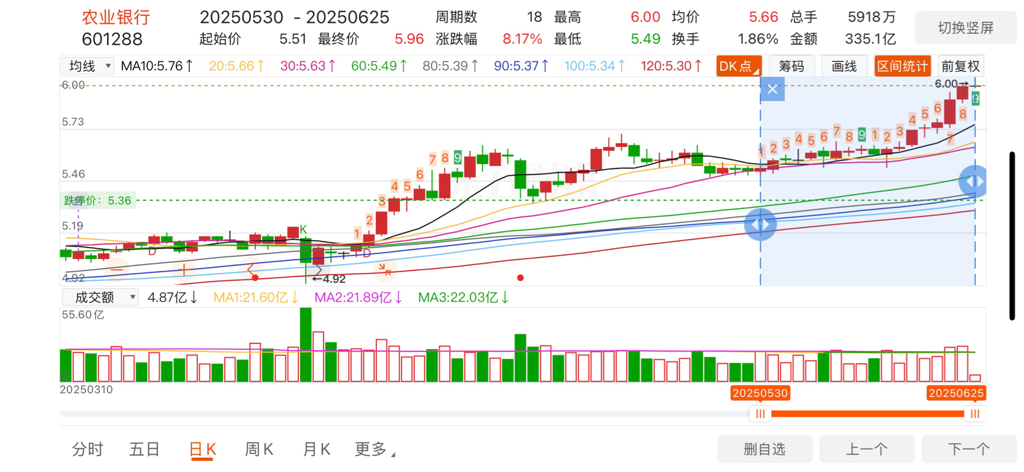Go to next stock with 下一个
Viewport: 1024px width, 472px height.
(x=969, y=449)
